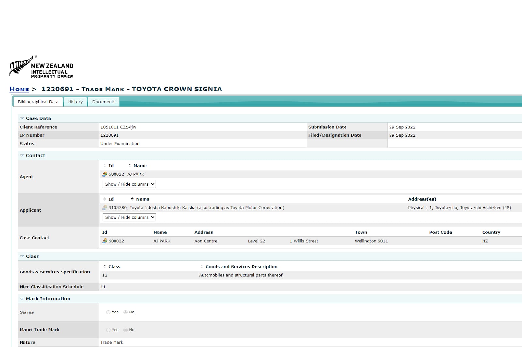
Task: Click Nature value Trade Mark
Action: [112, 342]
